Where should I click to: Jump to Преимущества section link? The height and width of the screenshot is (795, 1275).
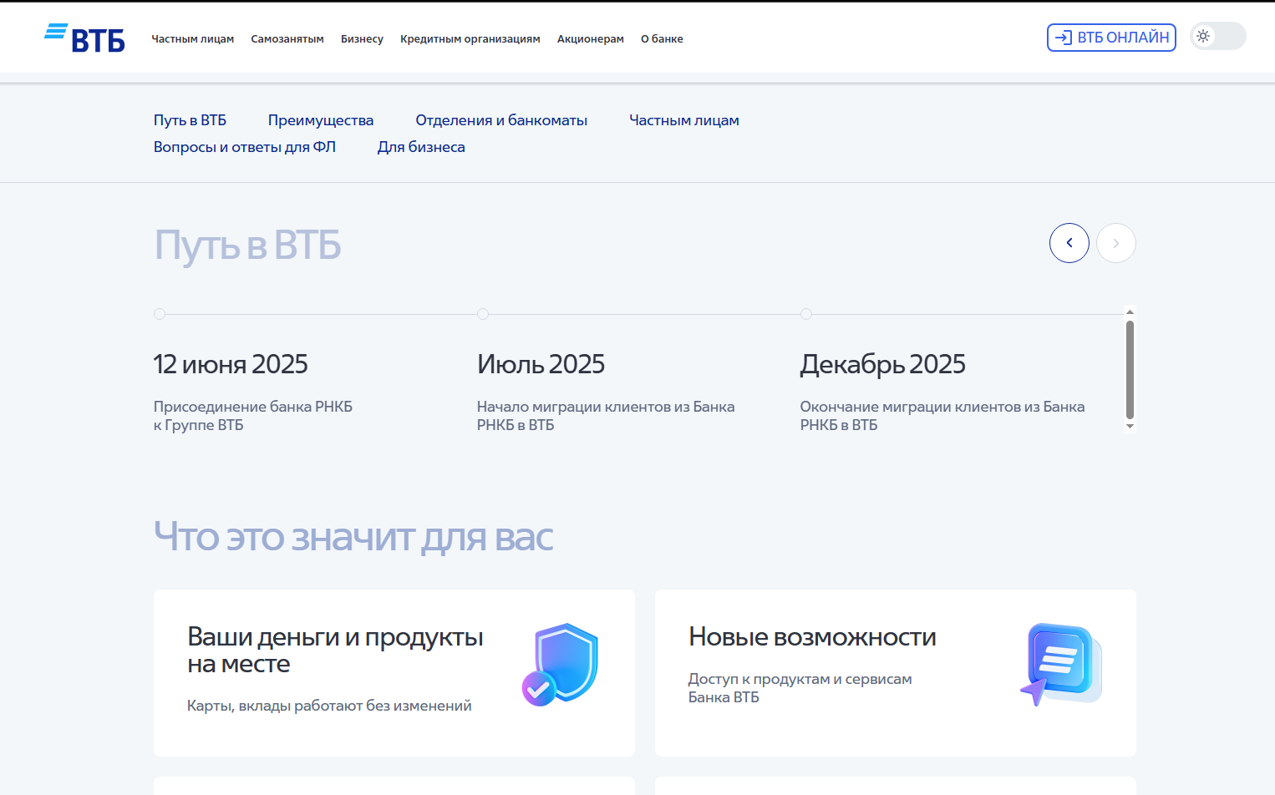321,120
